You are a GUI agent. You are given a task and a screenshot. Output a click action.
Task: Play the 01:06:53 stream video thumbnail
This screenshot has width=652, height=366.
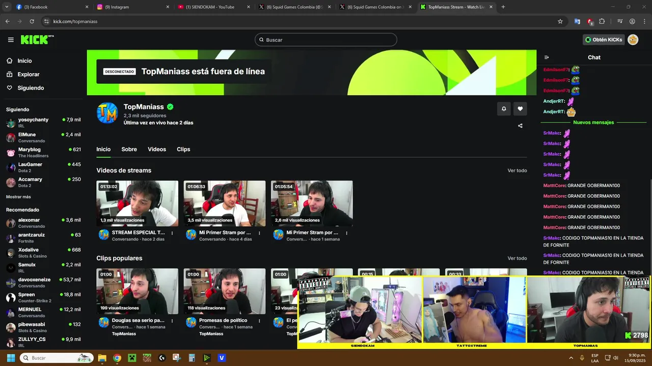click(x=225, y=203)
